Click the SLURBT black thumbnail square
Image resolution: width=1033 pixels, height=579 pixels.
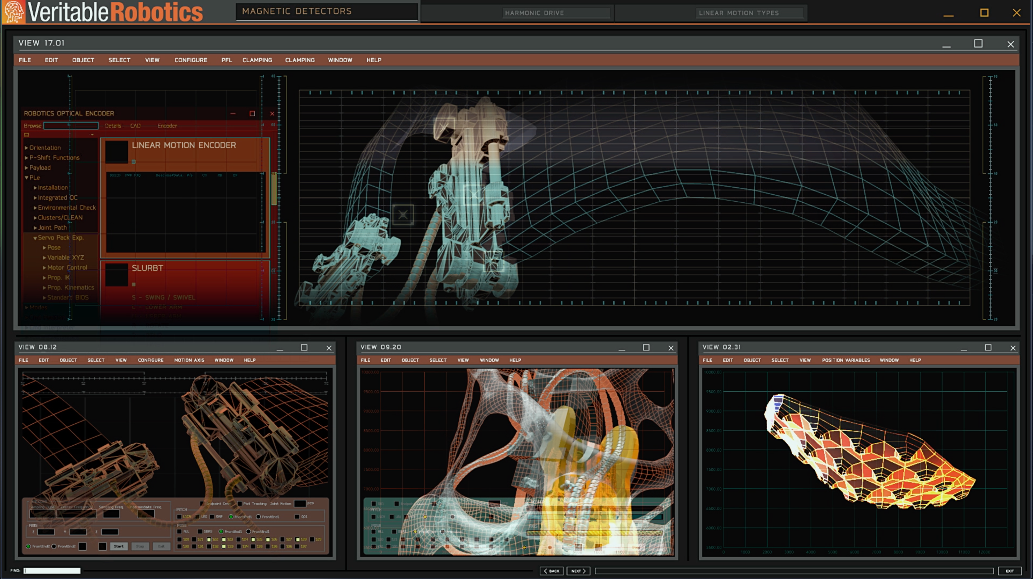click(116, 274)
